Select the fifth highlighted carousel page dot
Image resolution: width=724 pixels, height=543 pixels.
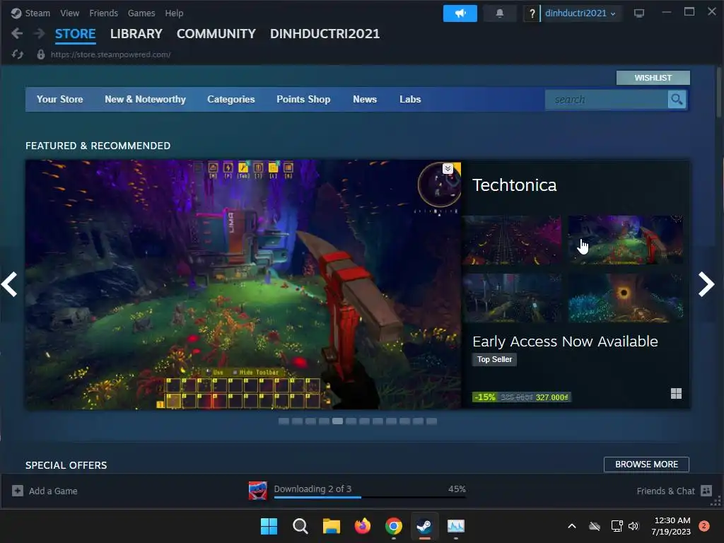(x=337, y=421)
